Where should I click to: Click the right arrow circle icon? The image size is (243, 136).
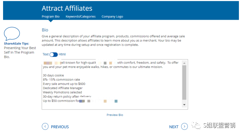(184, 126)
